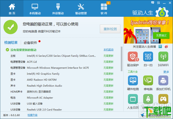
Task: Click the driver list vertical scrollbar
Action: 122,59
